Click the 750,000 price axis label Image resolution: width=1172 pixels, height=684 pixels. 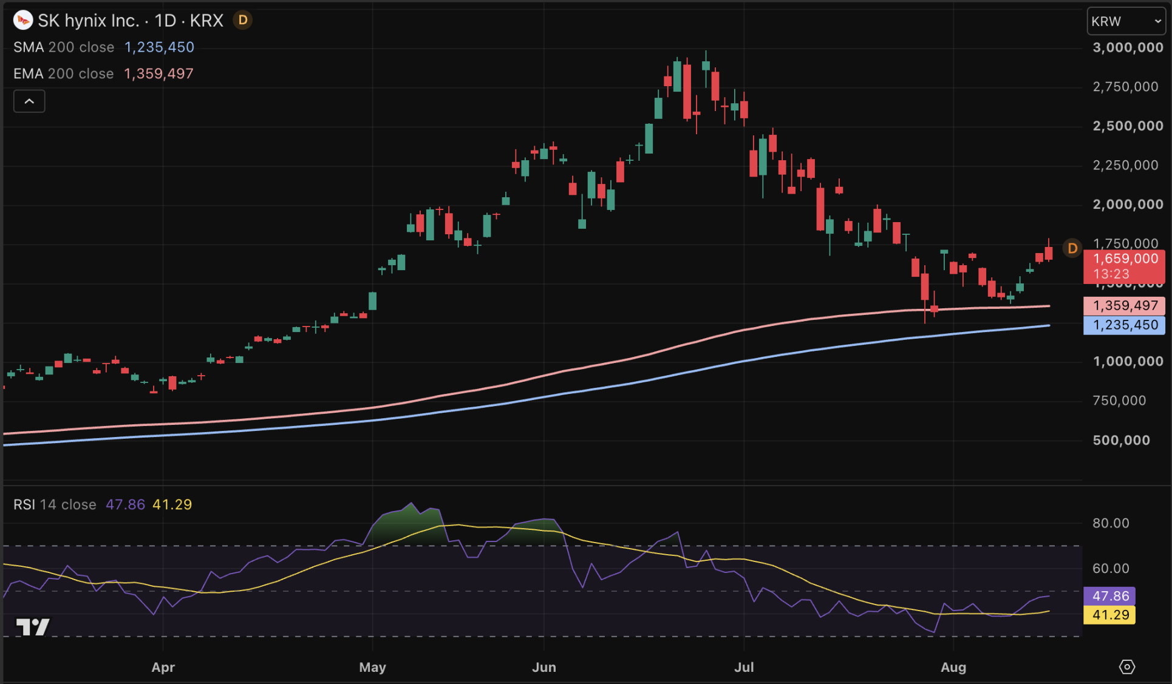[1119, 401]
